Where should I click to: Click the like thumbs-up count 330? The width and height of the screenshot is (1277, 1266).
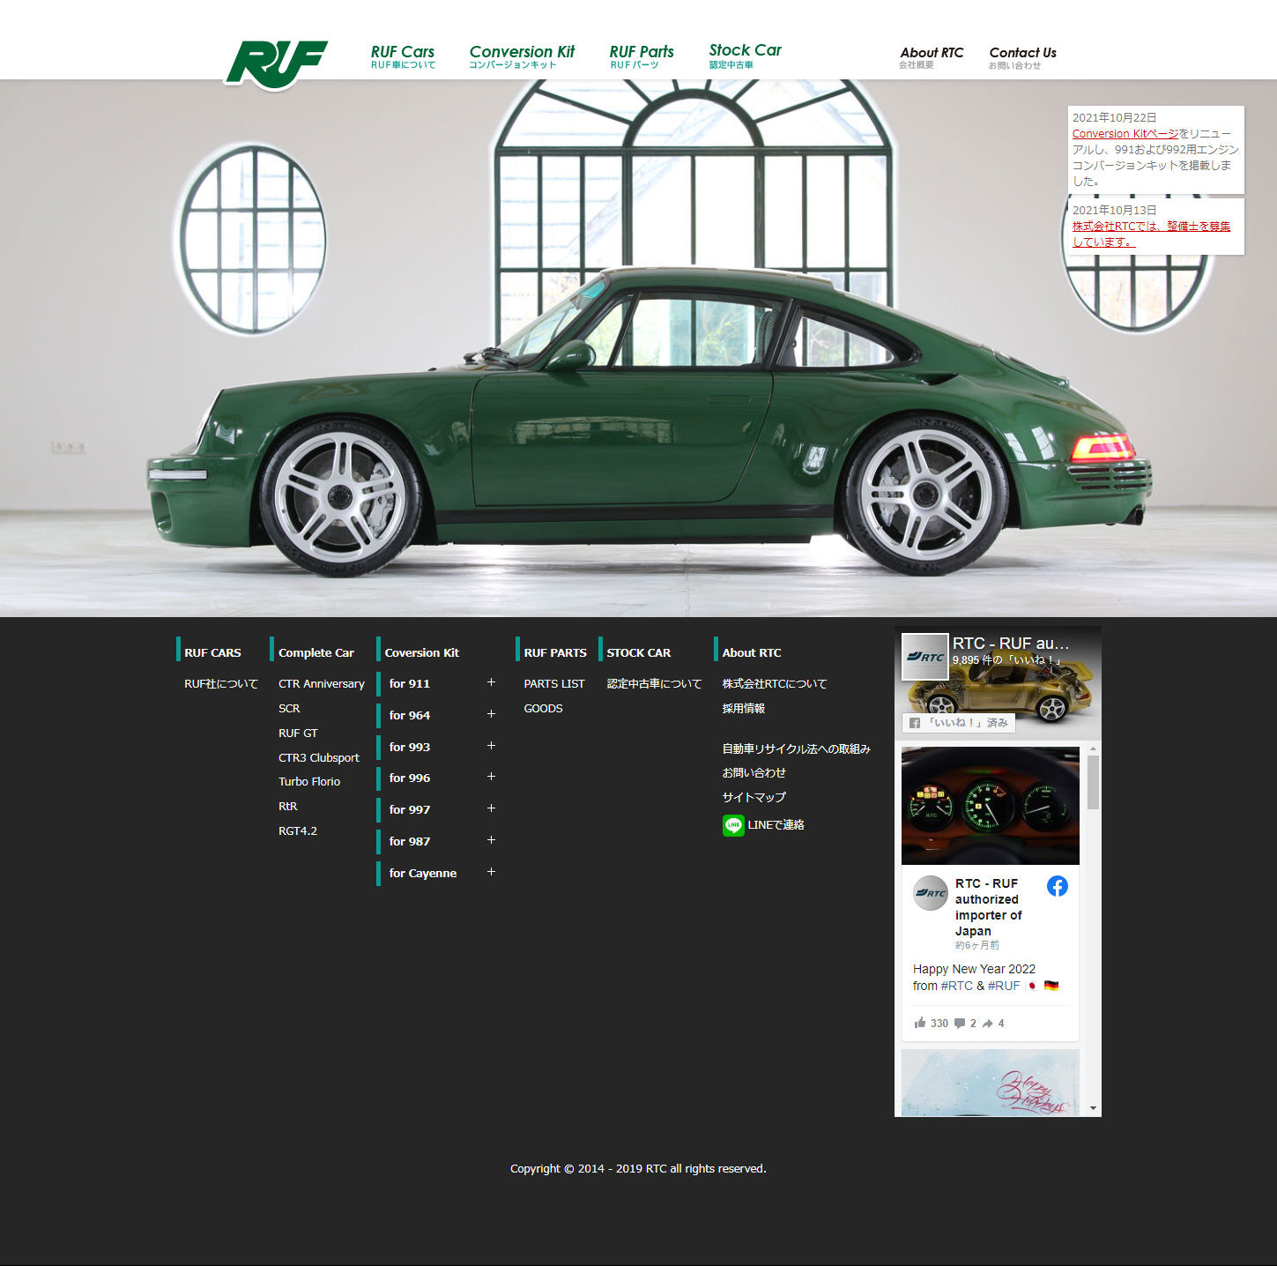pyautogui.click(x=931, y=1023)
